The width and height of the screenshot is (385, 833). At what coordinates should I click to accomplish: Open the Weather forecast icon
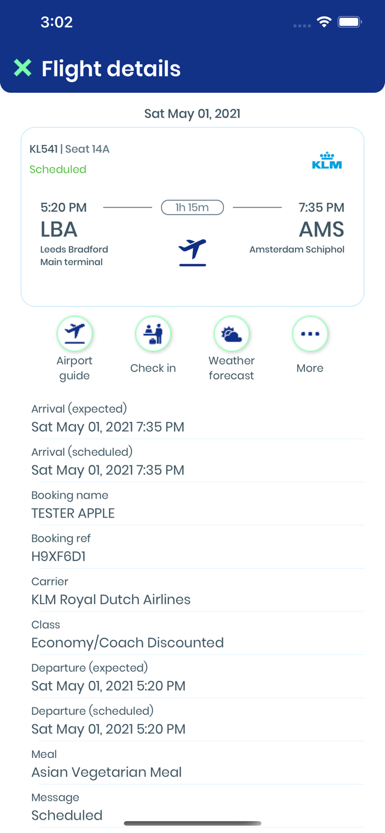(x=232, y=334)
